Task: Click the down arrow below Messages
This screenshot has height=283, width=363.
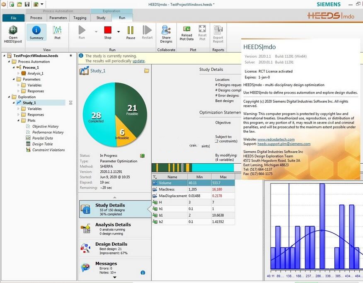Action: coord(115,277)
